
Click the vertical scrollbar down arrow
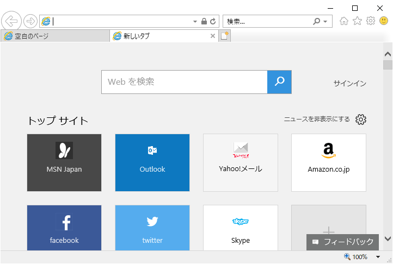point(388,238)
